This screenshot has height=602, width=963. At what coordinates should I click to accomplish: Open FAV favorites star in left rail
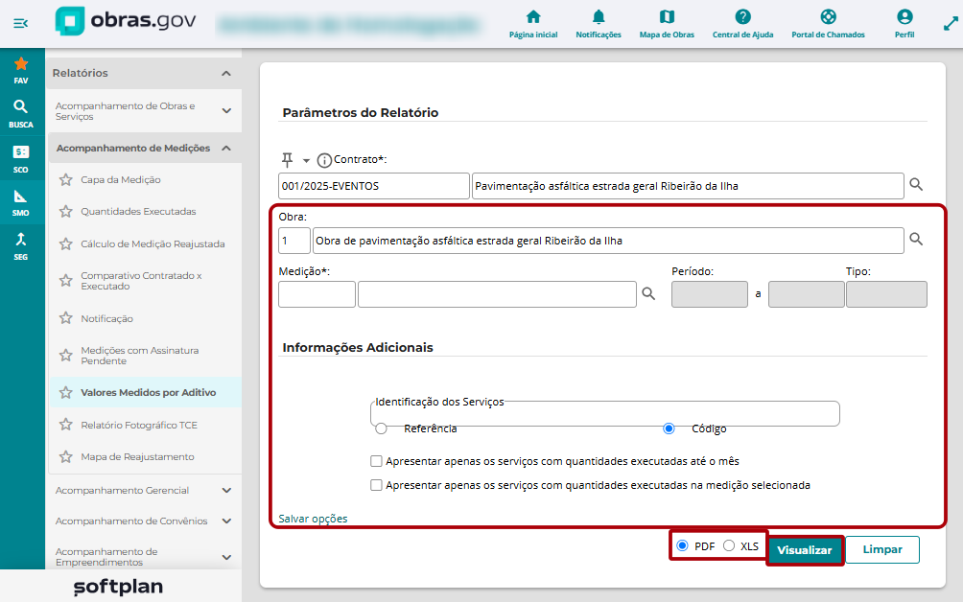coord(21,69)
